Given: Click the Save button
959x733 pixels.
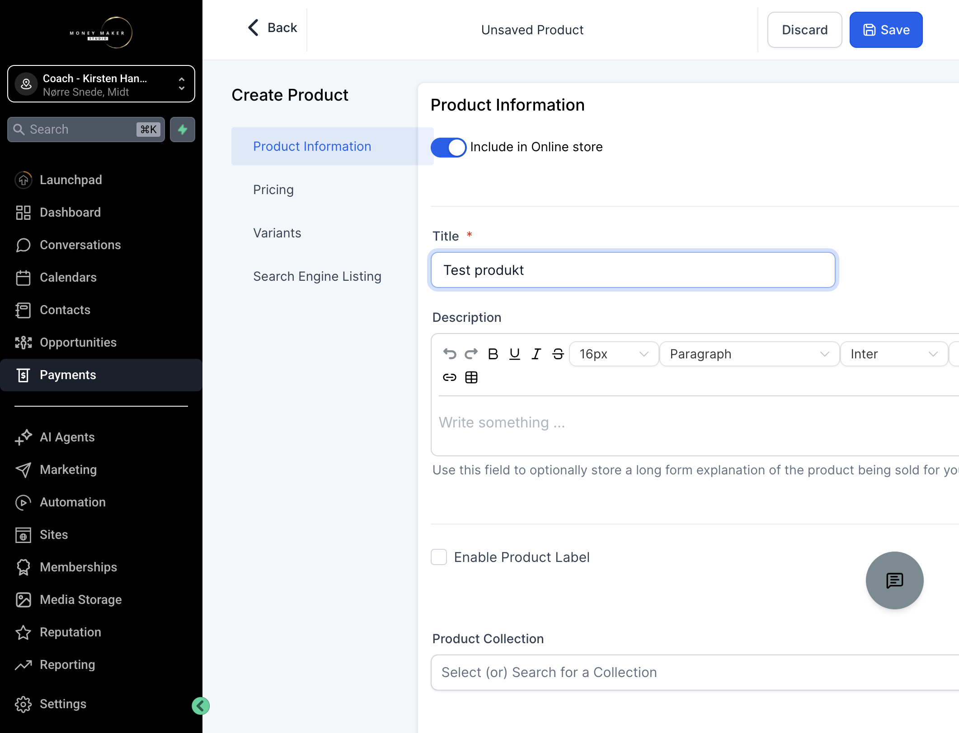Looking at the screenshot, I should point(886,30).
